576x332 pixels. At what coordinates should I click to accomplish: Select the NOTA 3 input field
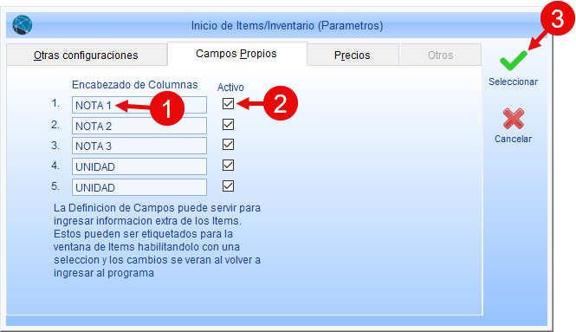[x=139, y=146]
